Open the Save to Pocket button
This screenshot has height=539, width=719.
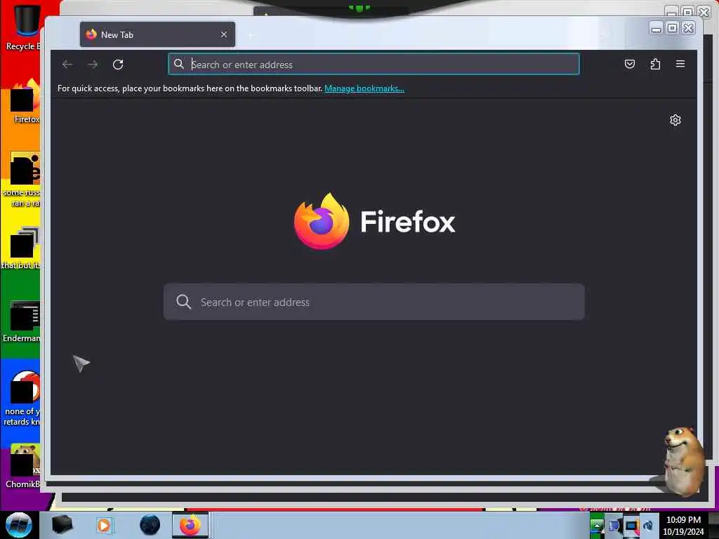coord(630,64)
